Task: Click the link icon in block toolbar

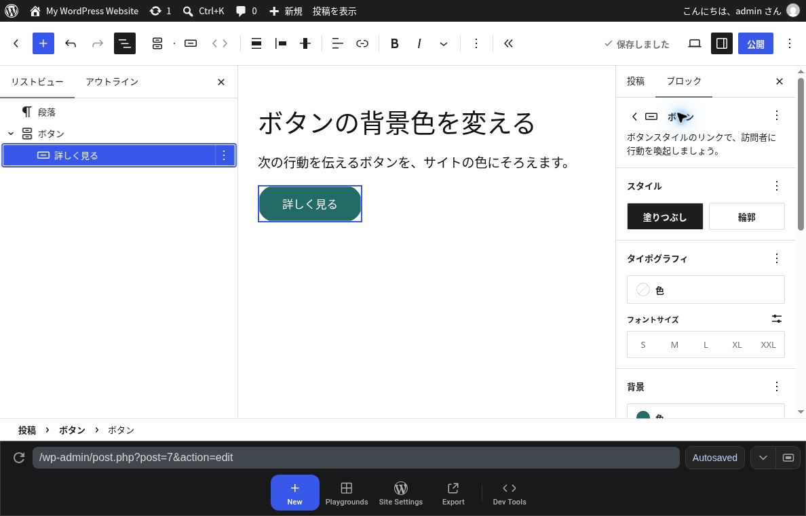Action: [x=362, y=43]
